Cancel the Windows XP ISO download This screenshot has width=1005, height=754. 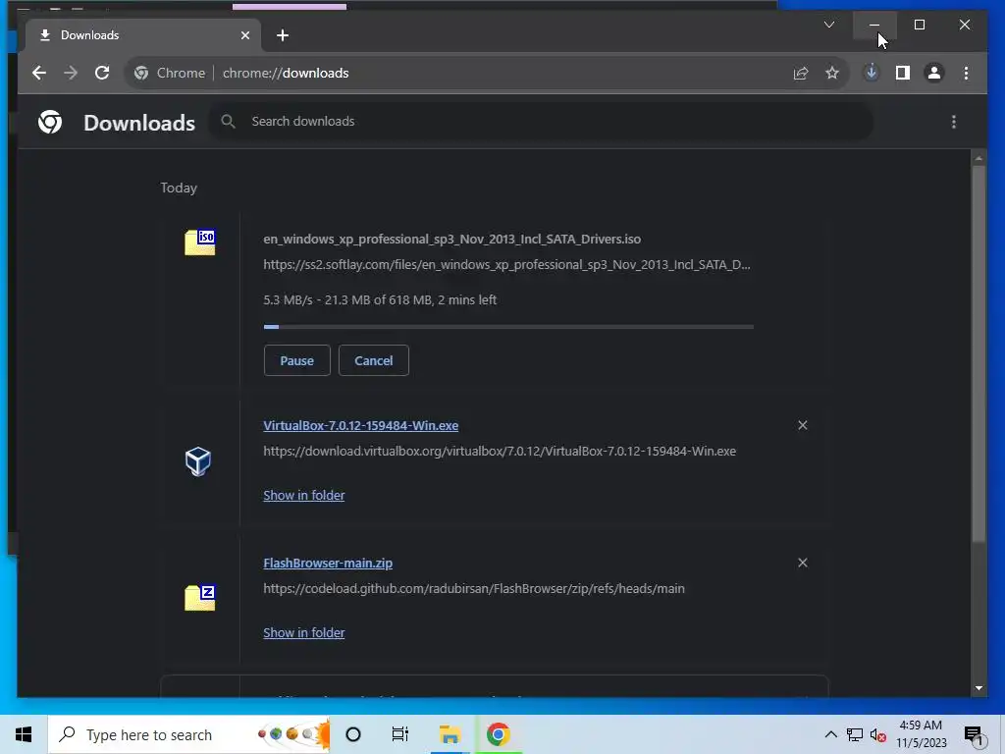[x=374, y=360]
